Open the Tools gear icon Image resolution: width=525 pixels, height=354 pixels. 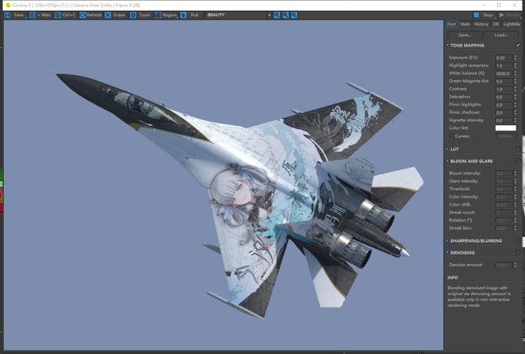point(133,15)
